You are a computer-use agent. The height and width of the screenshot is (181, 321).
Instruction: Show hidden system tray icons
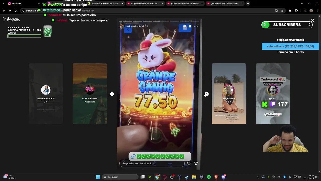click(x=258, y=177)
